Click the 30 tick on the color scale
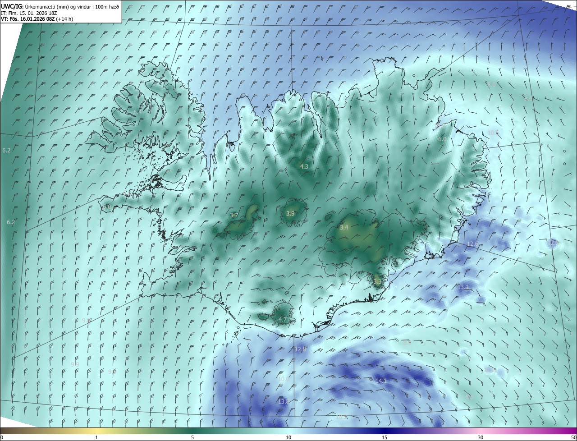 481,437
